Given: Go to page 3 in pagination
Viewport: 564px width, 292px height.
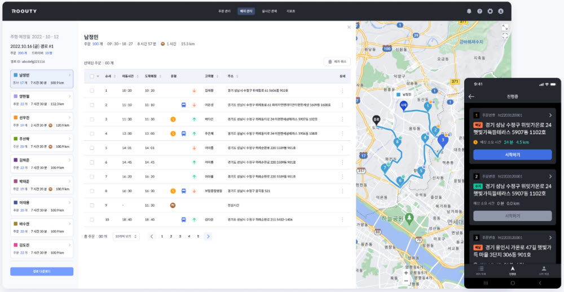Looking at the screenshot, I should [180, 236].
